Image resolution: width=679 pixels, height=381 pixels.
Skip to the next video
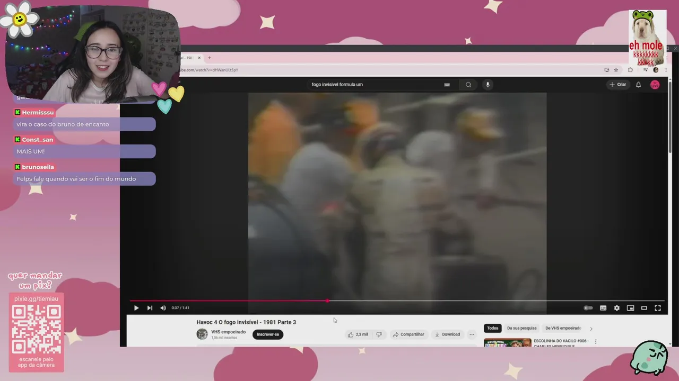point(150,308)
